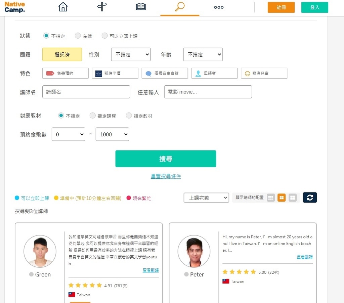Toggle 凱倫半價 feature filter
This screenshot has height=303, width=344.
click(115, 73)
